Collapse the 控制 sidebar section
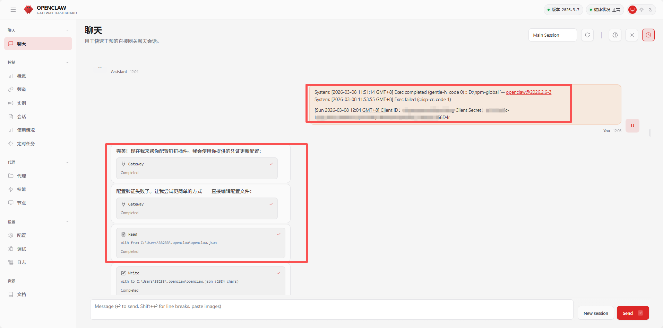This screenshot has height=328, width=663. [x=67, y=62]
